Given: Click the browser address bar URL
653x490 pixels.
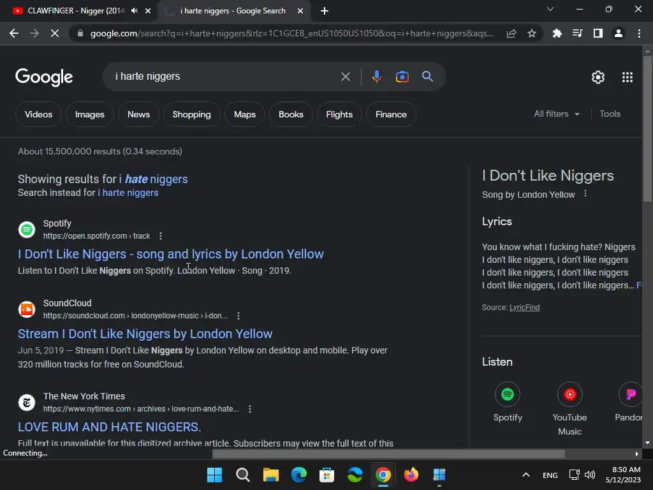Looking at the screenshot, I should click(291, 33).
